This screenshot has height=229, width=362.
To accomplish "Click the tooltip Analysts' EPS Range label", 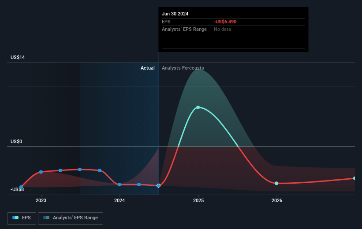I will click(x=184, y=30).
